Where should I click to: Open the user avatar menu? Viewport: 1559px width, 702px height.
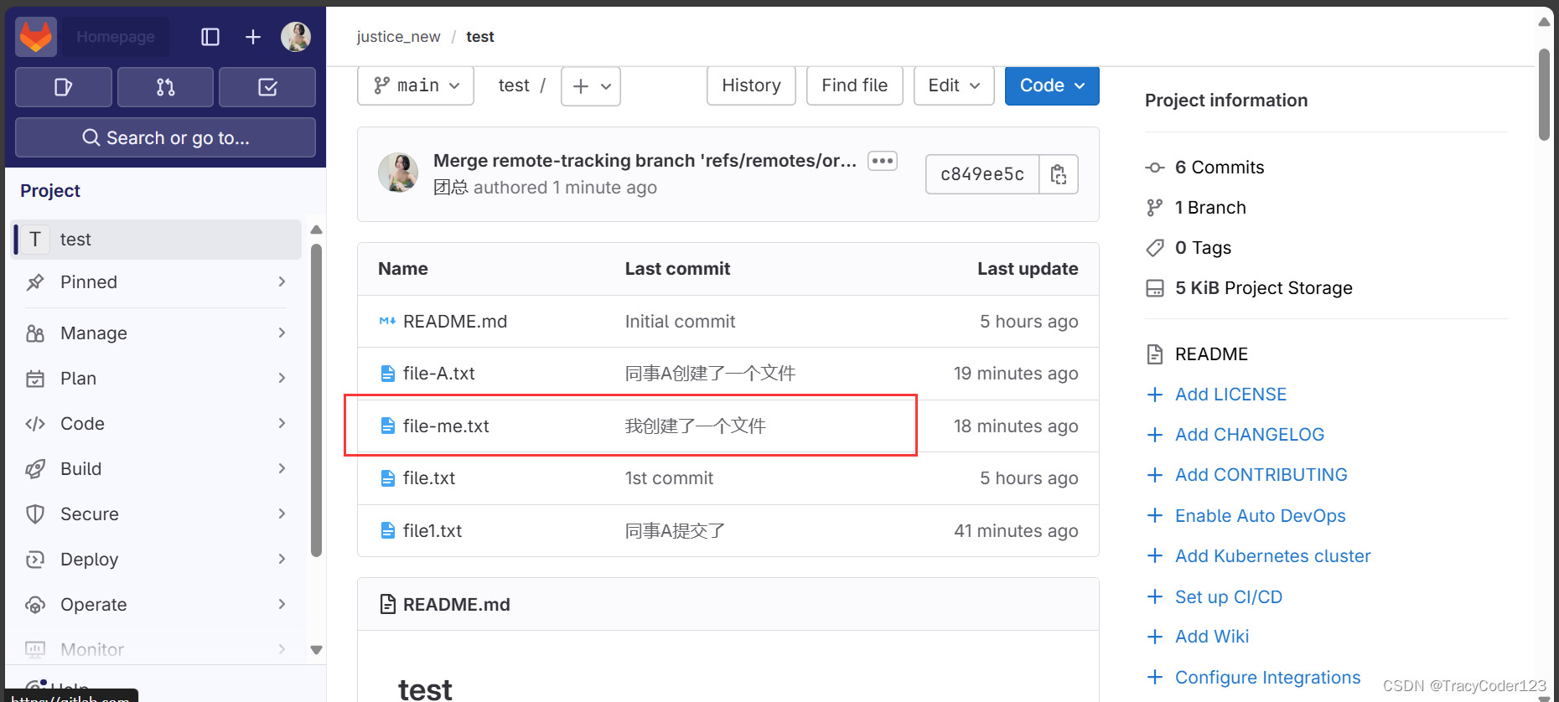[296, 37]
